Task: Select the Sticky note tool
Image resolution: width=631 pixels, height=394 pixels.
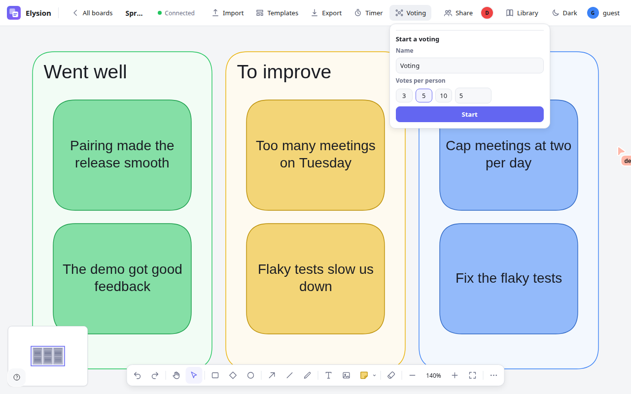Action: click(364, 375)
